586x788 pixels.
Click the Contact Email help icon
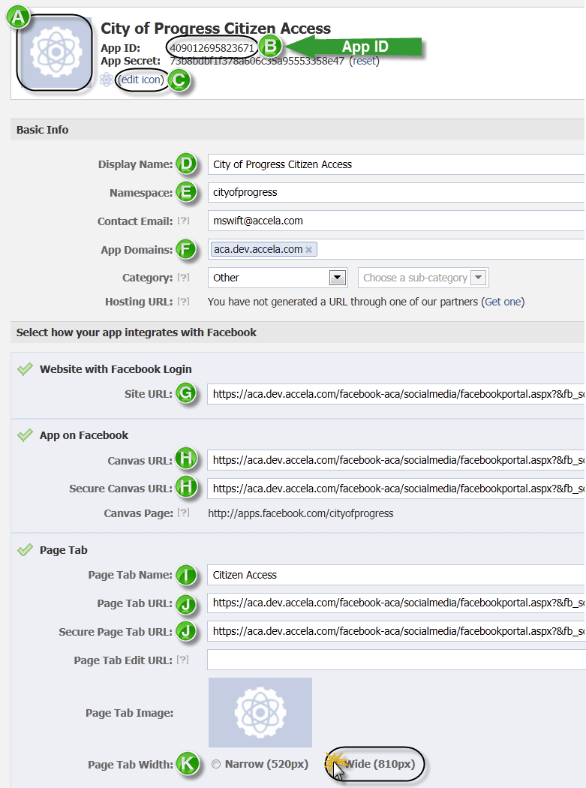(183, 221)
